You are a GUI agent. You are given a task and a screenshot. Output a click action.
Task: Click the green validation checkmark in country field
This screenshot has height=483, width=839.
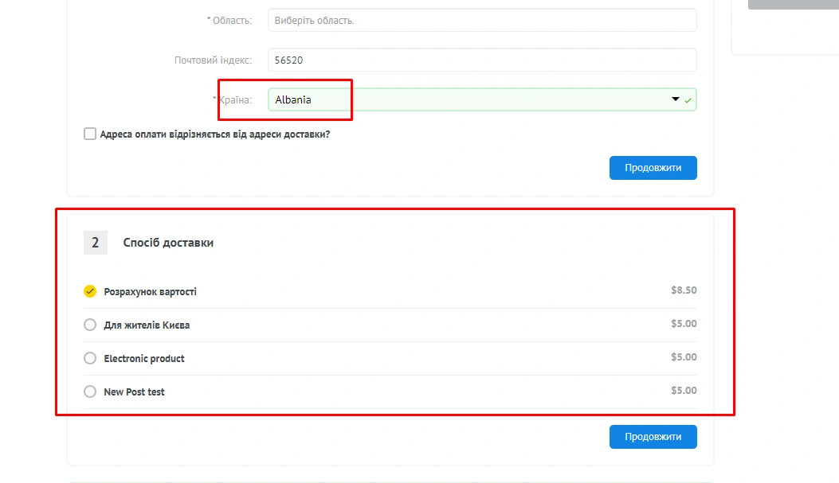pyautogui.click(x=688, y=100)
